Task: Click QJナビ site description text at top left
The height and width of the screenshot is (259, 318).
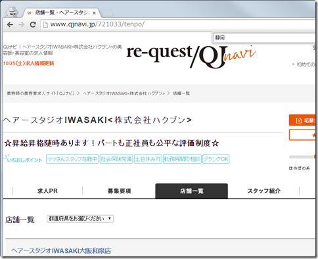Action: tap(62, 50)
